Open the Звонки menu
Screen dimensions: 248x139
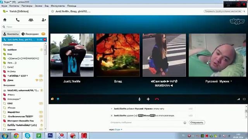[x=39, y=6]
